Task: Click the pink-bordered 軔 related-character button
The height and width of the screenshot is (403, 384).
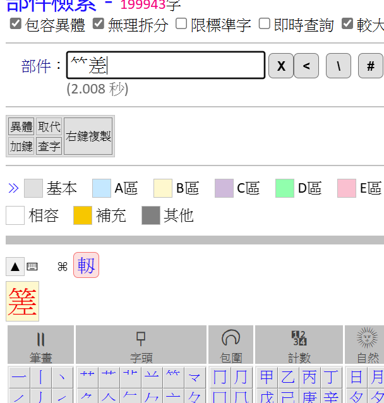Action: point(86,265)
